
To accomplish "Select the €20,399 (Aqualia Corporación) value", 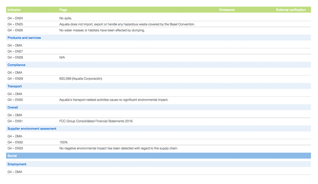I will pyautogui.click(x=81, y=79).
